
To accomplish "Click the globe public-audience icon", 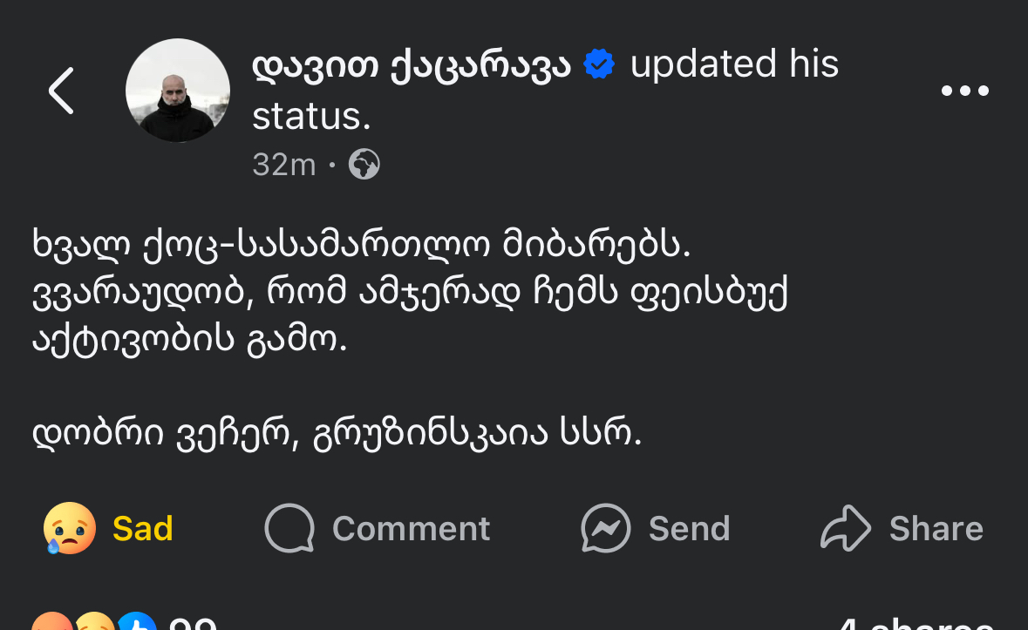I will [364, 164].
